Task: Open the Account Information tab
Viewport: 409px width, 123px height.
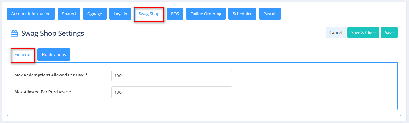Action: click(31, 14)
